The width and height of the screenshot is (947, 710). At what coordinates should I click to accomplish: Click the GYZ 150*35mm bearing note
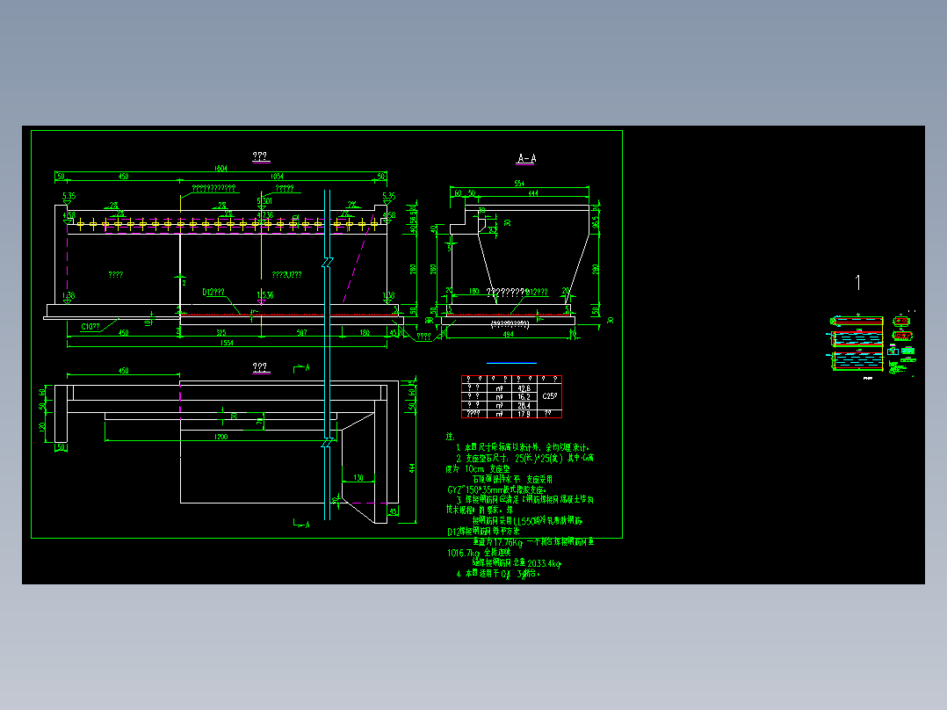click(x=496, y=490)
